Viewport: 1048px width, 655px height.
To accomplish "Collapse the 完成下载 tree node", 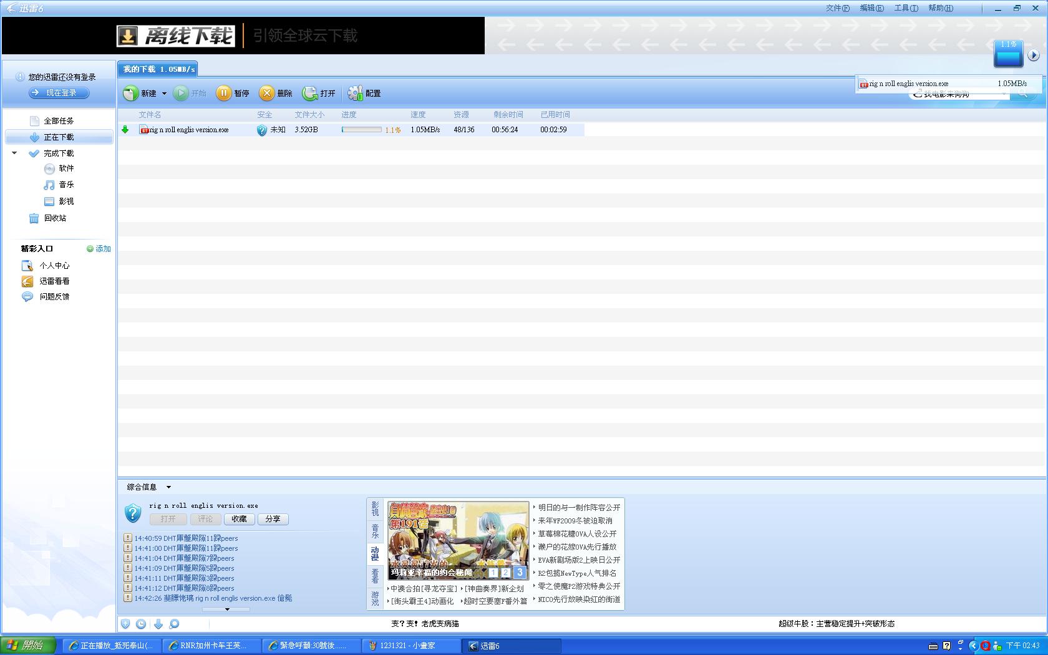I will (x=14, y=153).
